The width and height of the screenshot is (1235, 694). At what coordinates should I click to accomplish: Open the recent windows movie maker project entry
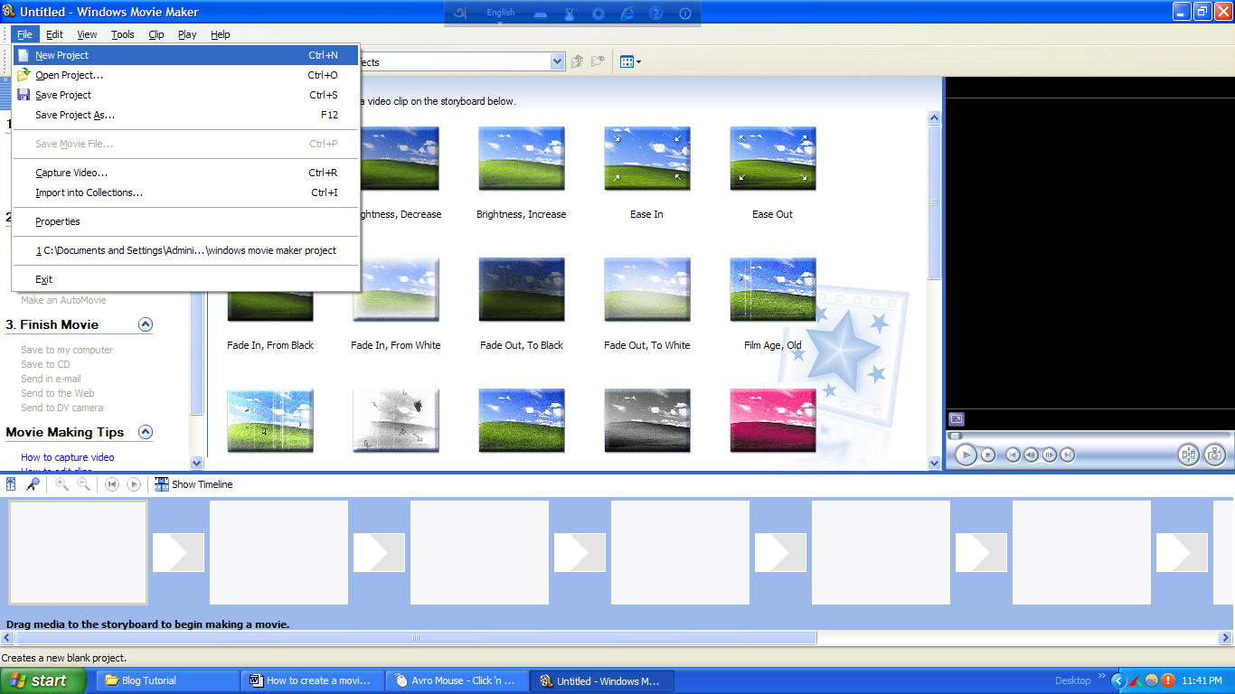coord(186,250)
